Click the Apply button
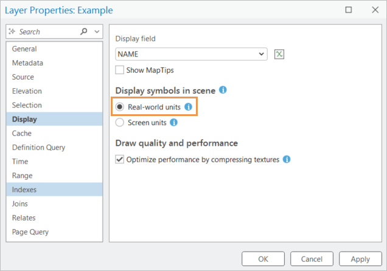 coord(360,258)
